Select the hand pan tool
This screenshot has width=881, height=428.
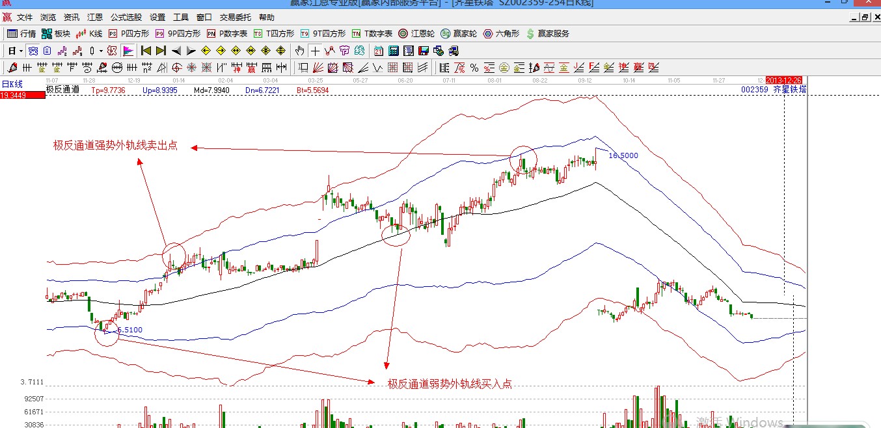(x=299, y=51)
